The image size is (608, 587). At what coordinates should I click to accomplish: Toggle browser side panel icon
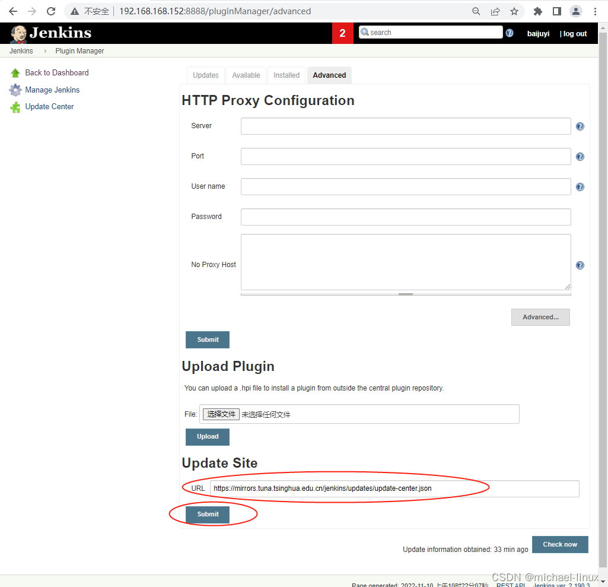pos(557,11)
